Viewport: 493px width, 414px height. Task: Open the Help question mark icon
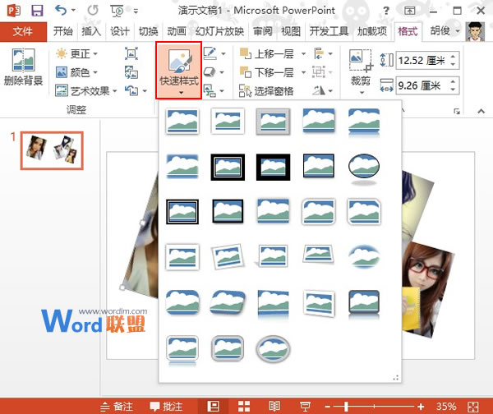[x=386, y=11]
